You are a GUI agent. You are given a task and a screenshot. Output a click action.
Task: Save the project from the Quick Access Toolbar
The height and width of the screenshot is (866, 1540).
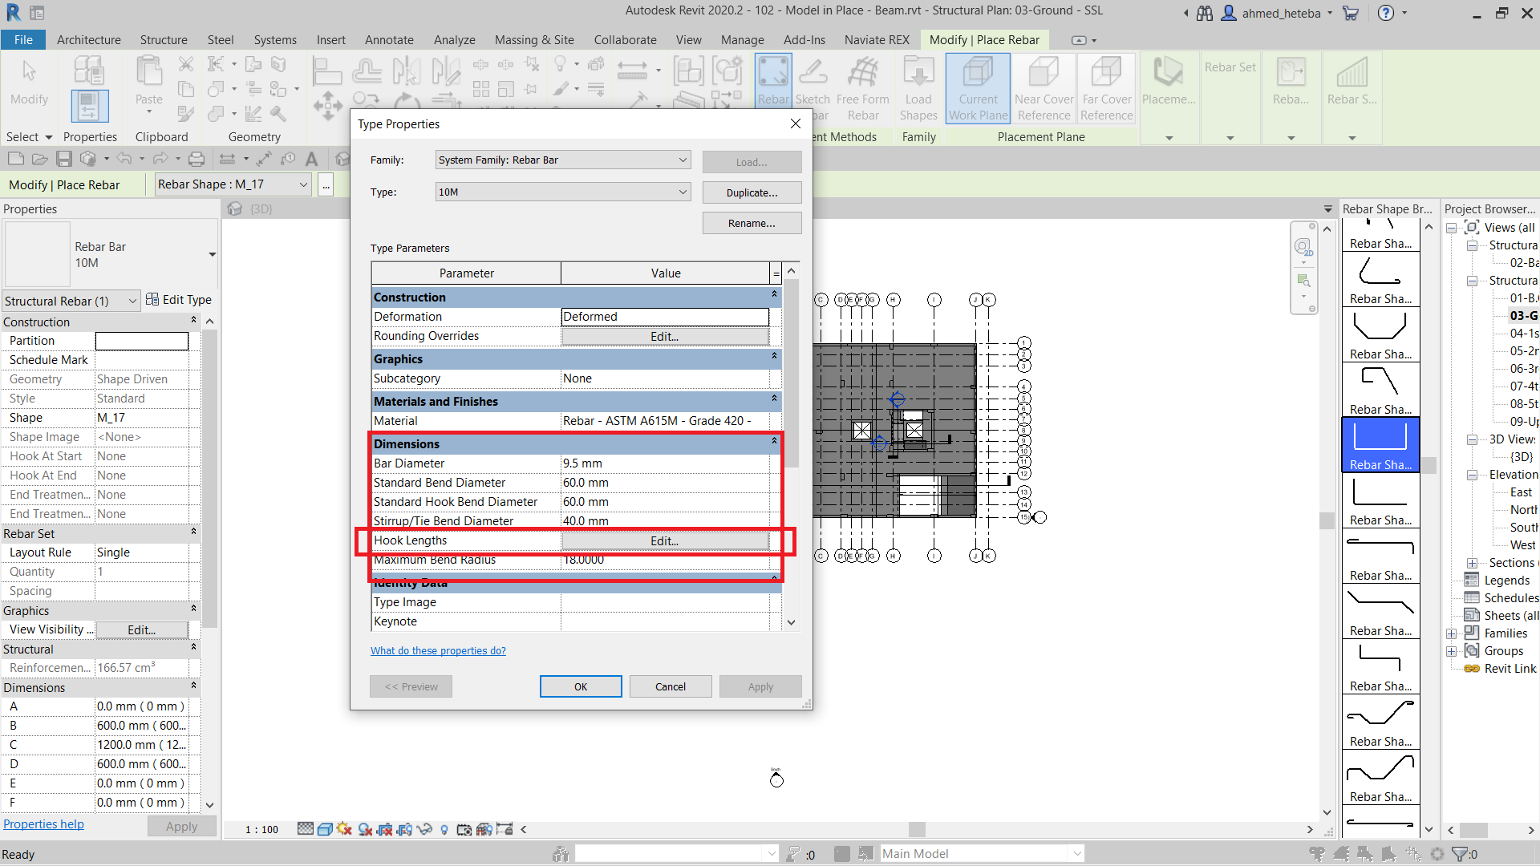click(x=64, y=158)
